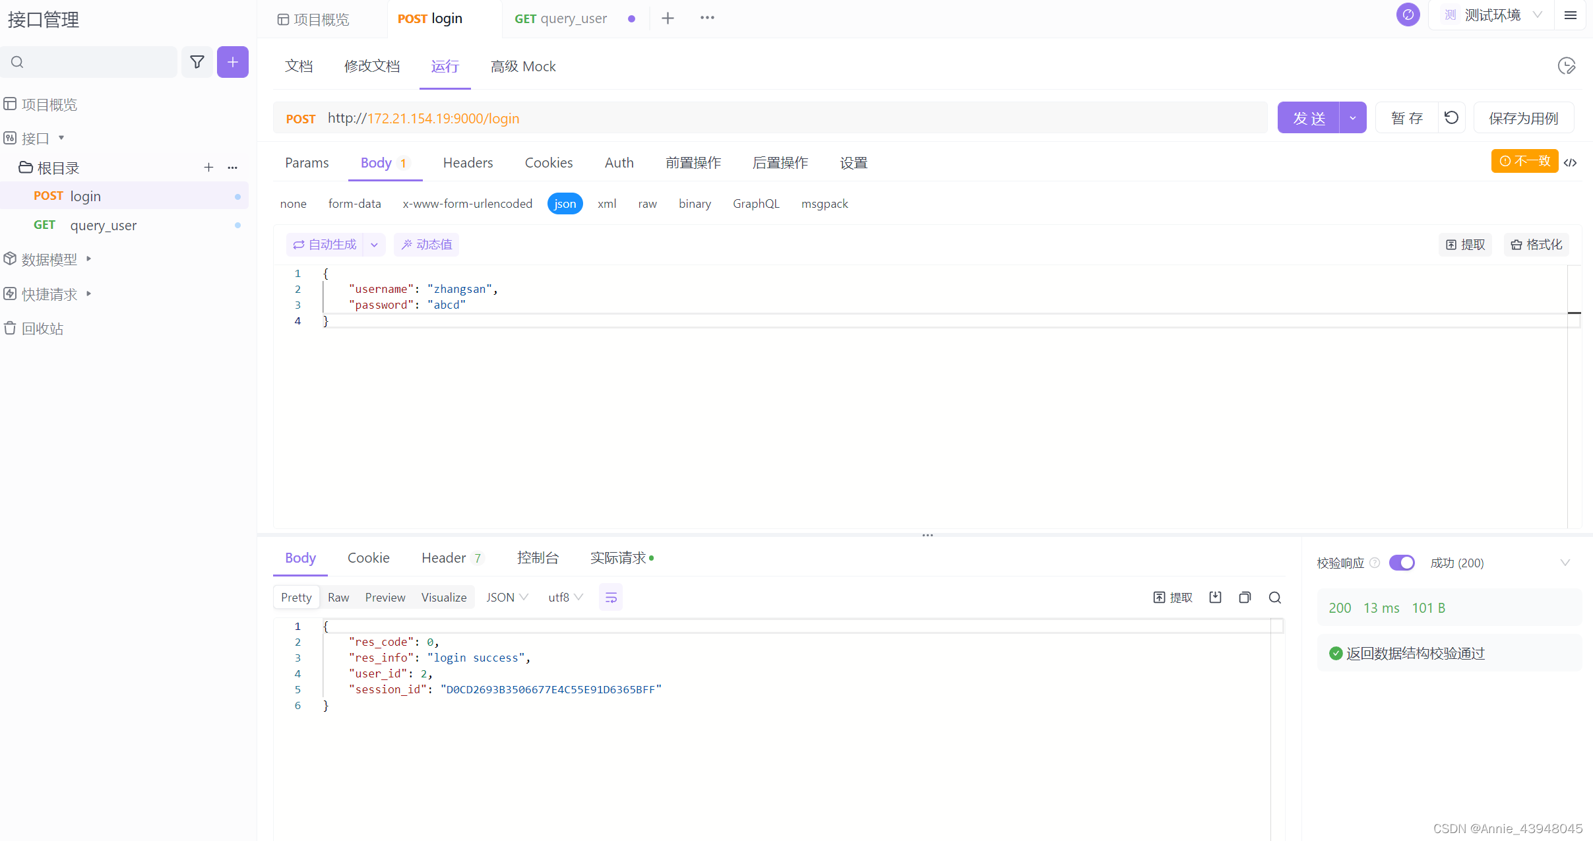Click the 校验响应 help icon
The image size is (1593, 841).
tap(1375, 563)
